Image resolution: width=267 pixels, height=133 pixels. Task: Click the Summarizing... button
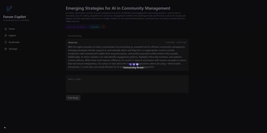tap(75, 36)
